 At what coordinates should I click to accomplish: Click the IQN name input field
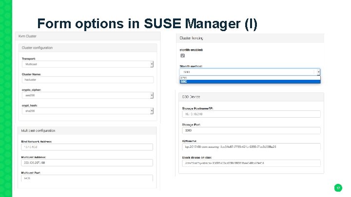[251, 146]
